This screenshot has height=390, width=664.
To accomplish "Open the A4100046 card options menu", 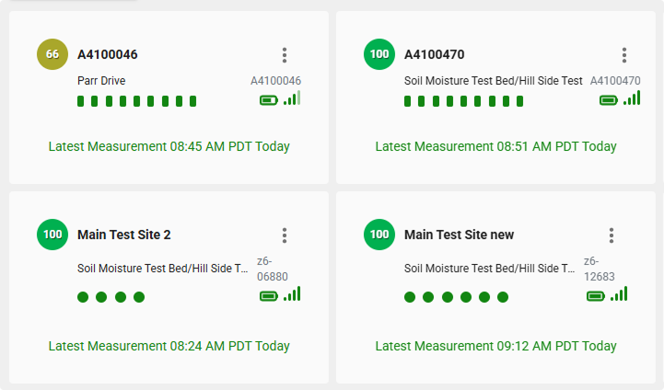I will pos(285,55).
